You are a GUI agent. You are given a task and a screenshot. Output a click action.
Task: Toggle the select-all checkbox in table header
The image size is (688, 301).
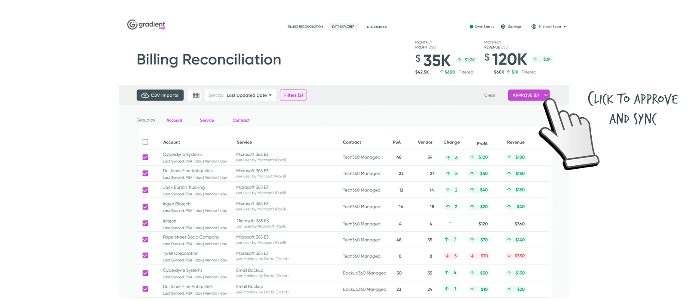[145, 142]
